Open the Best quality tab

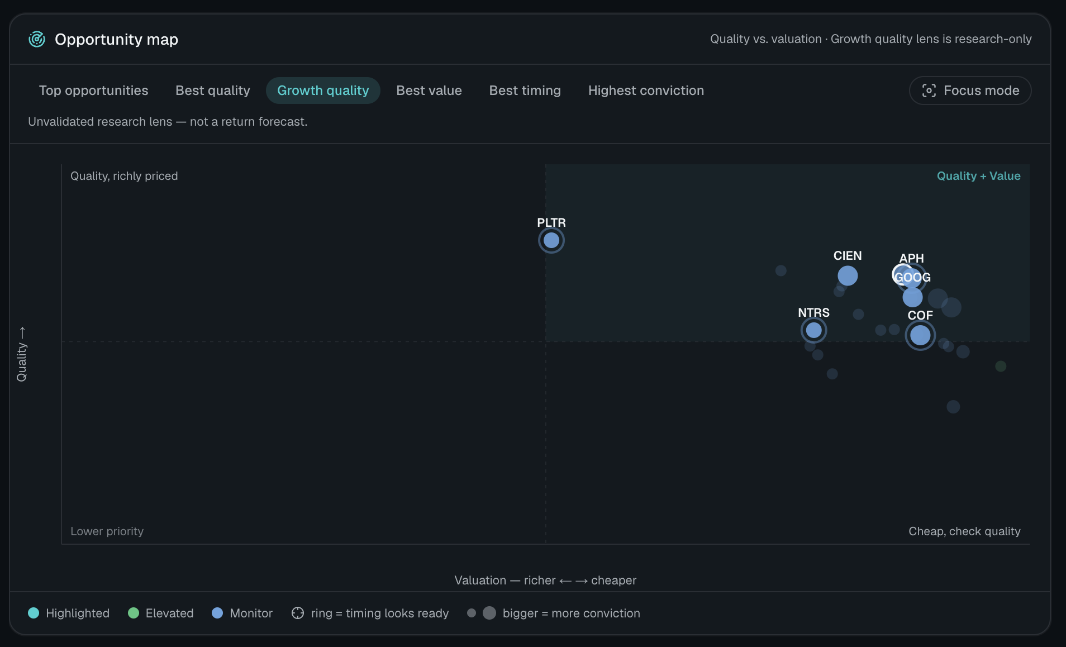(213, 91)
